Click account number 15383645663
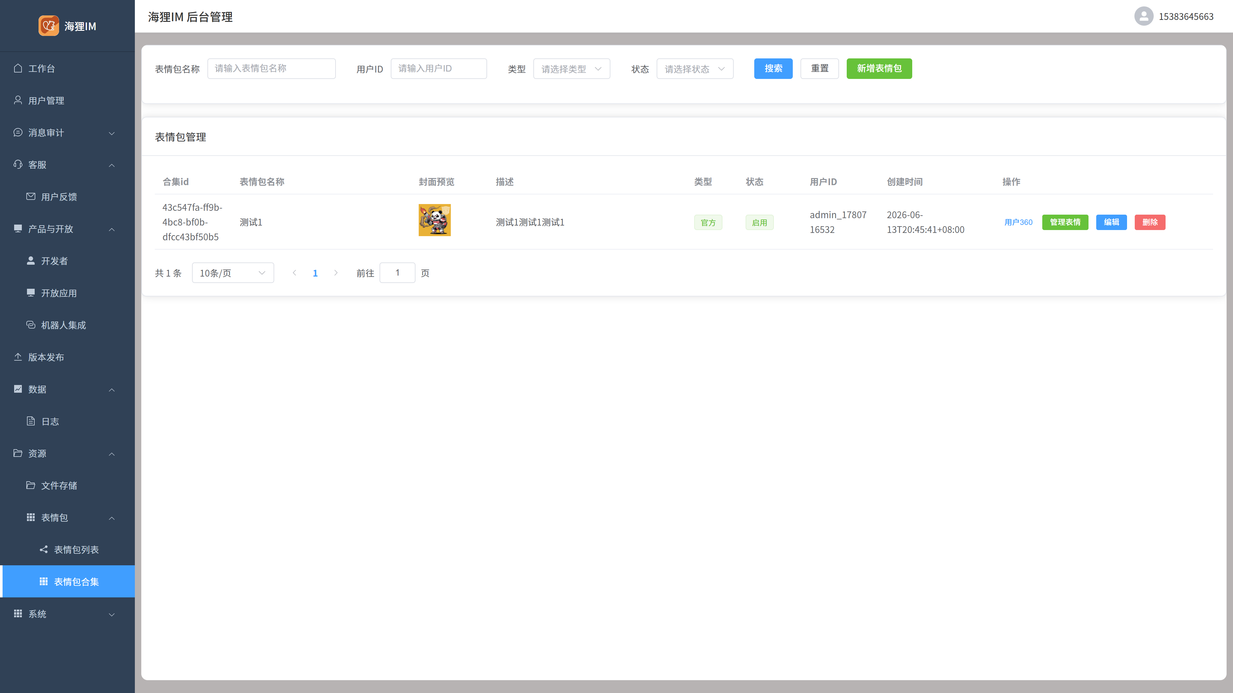The width and height of the screenshot is (1233, 693). point(1185,16)
